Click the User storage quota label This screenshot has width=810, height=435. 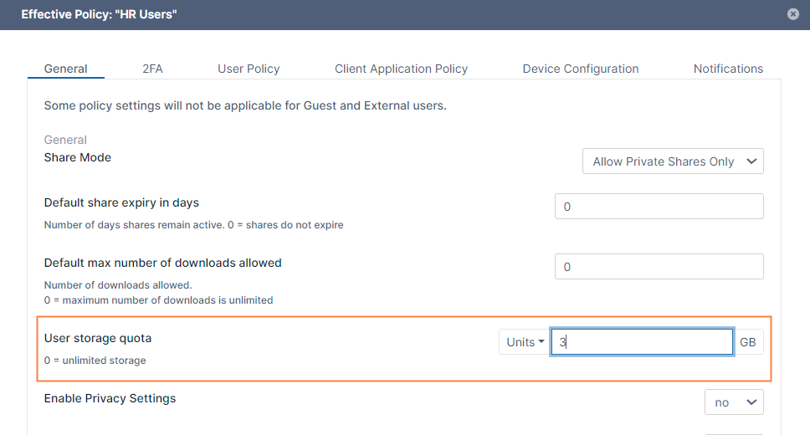click(98, 338)
